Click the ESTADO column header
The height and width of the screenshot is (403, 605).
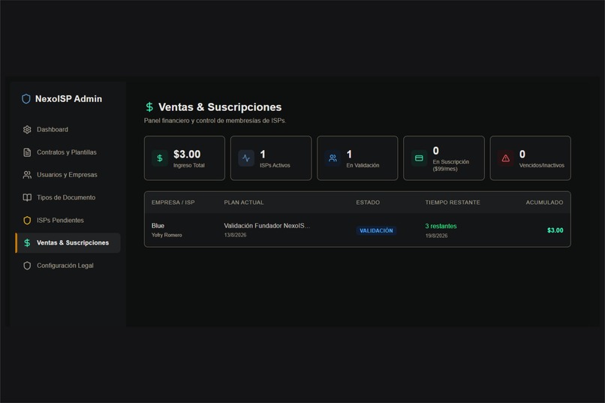[368, 203]
